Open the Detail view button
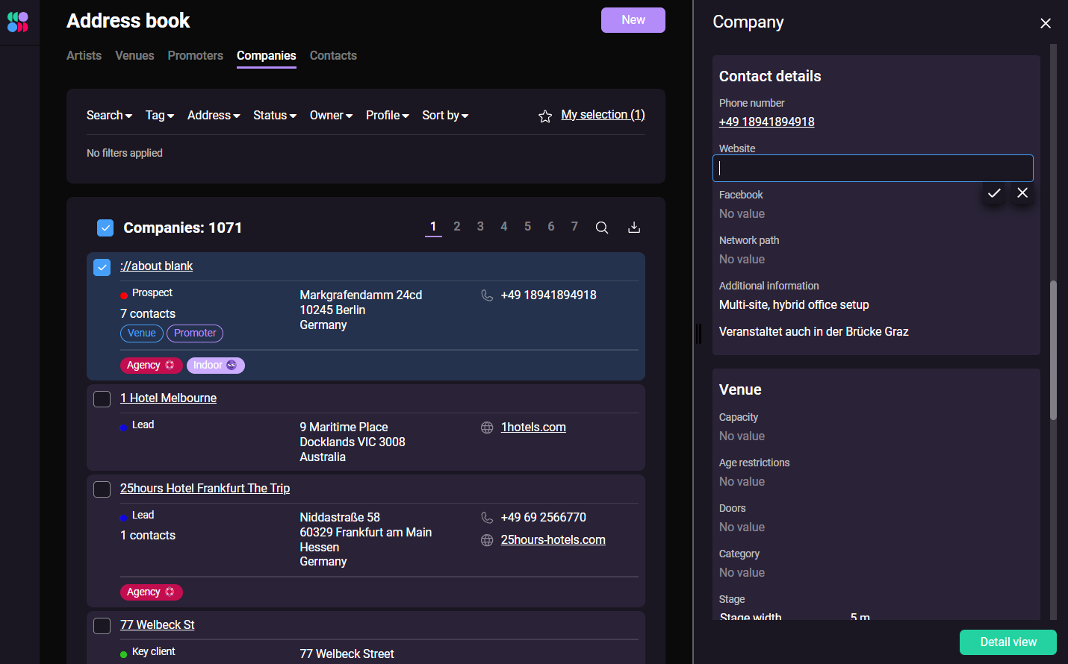This screenshot has width=1068, height=664. click(1008, 642)
